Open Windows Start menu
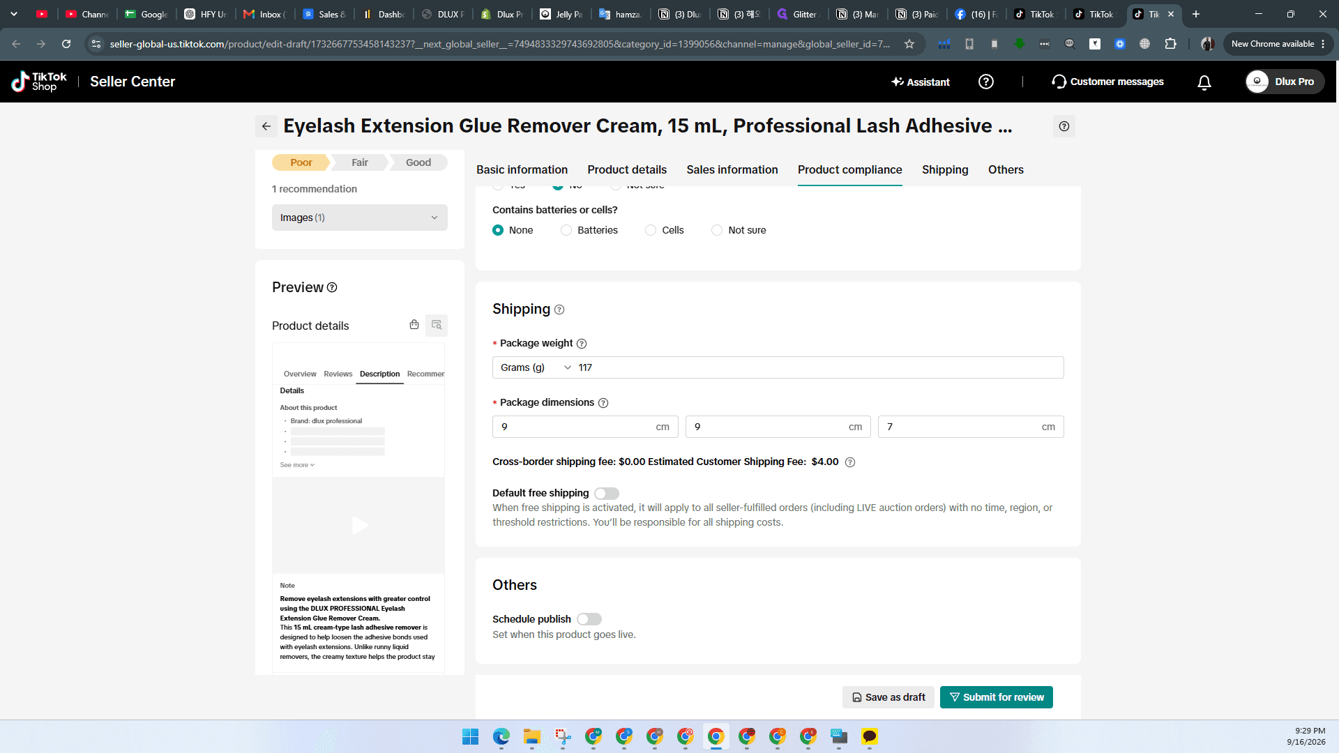The height and width of the screenshot is (753, 1339). [x=471, y=736]
